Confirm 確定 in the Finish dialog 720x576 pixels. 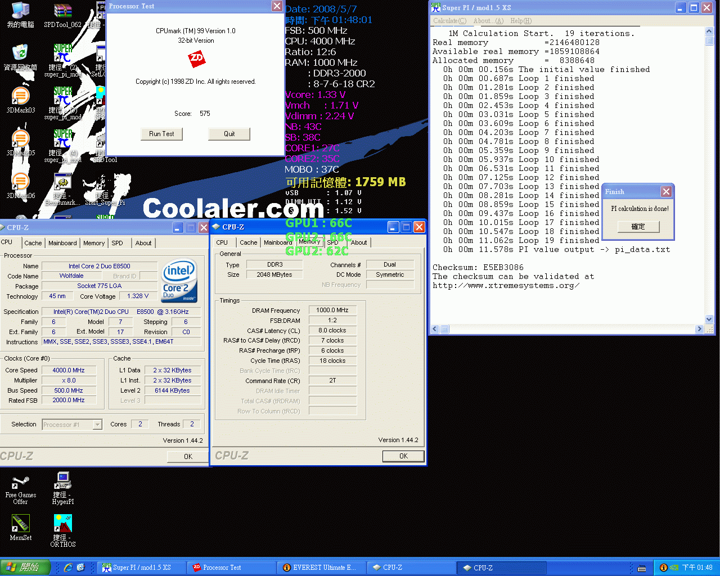[638, 227]
